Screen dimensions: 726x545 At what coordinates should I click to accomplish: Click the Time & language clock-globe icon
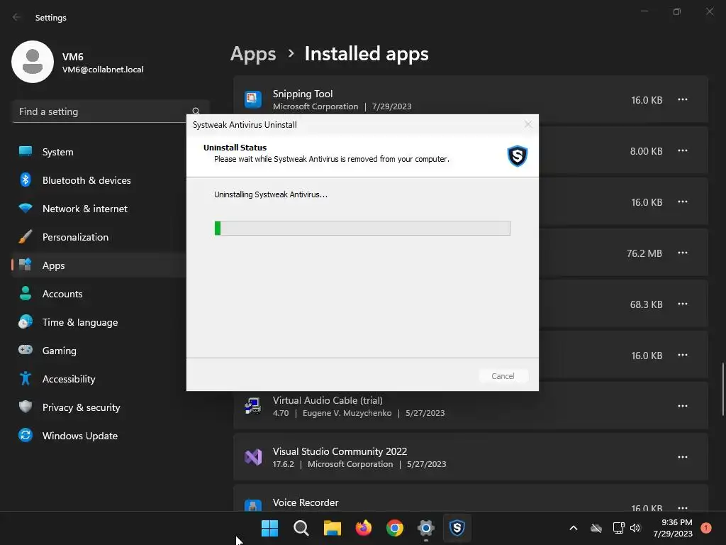click(26, 321)
